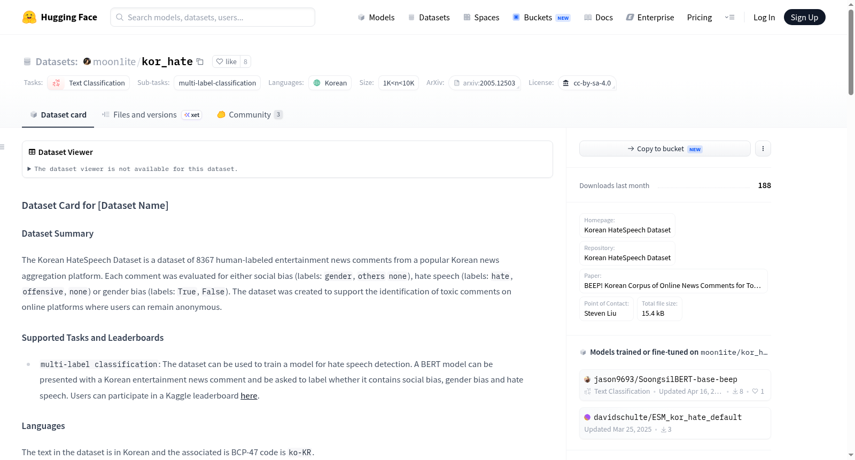Expand the dataset viewer not available message
This screenshot has height=460, width=855.
click(x=133, y=169)
